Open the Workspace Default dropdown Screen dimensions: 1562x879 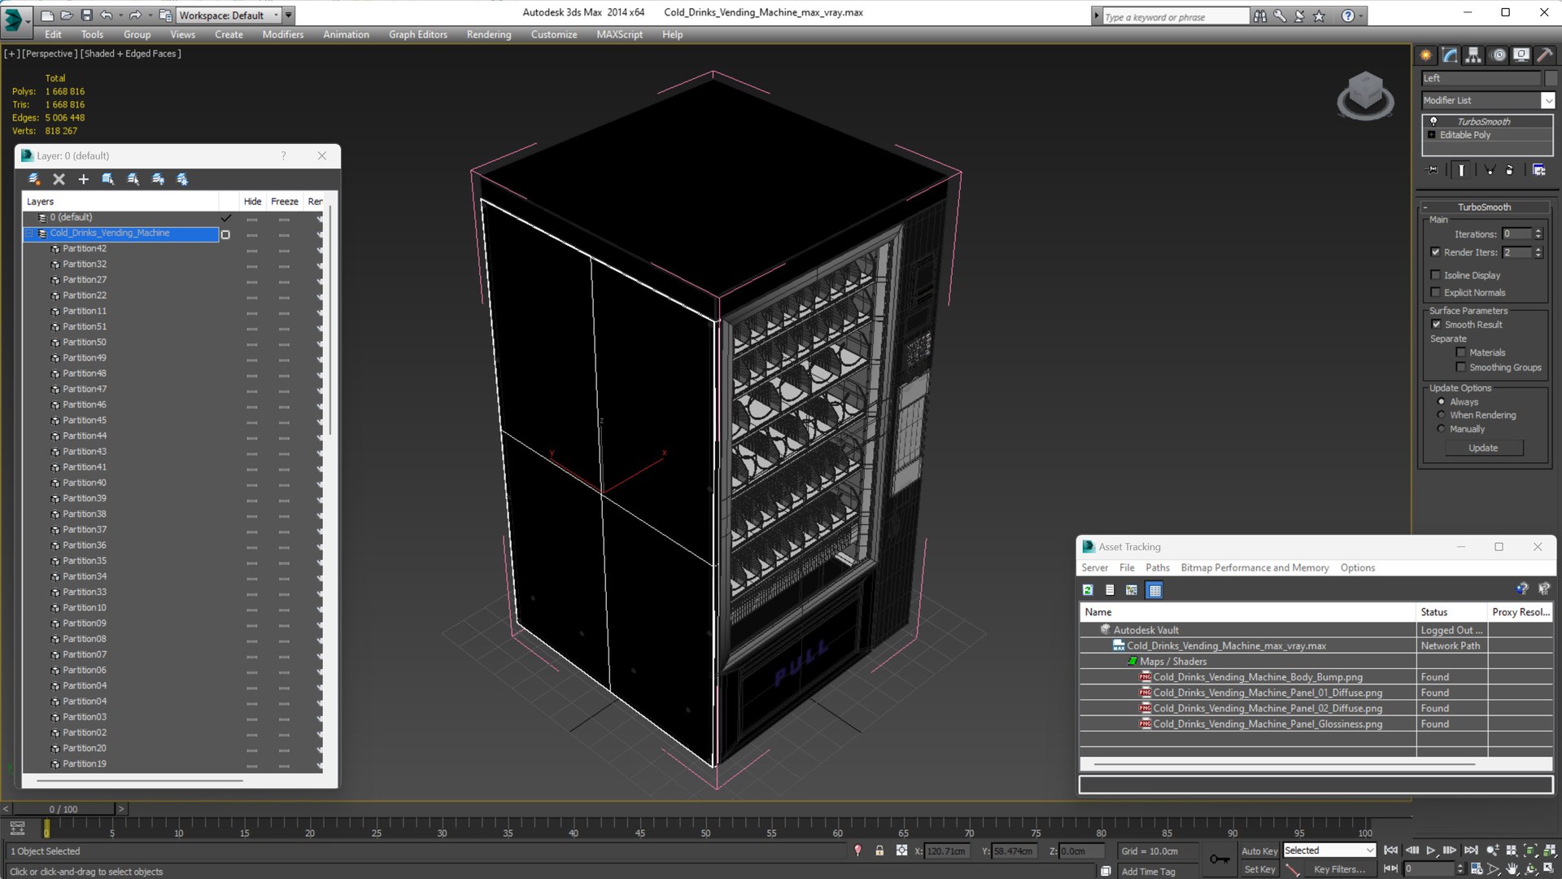[x=276, y=15]
